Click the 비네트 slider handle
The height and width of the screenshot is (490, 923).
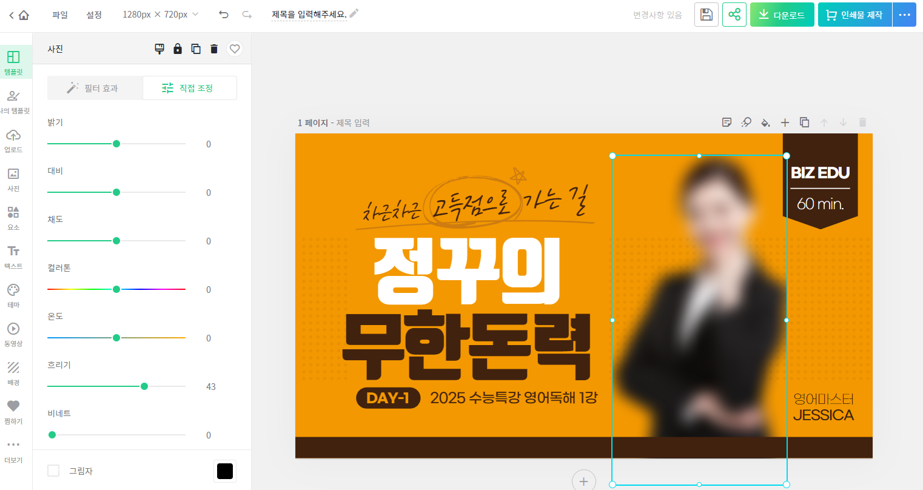(x=52, y=435)
